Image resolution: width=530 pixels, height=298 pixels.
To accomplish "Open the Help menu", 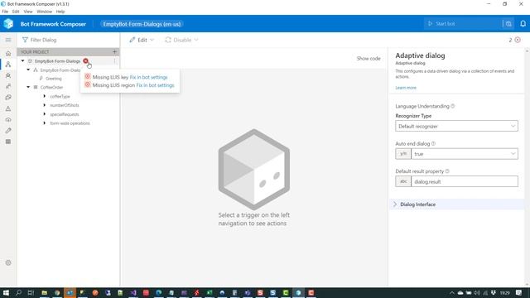I will [x=60, y=12].
